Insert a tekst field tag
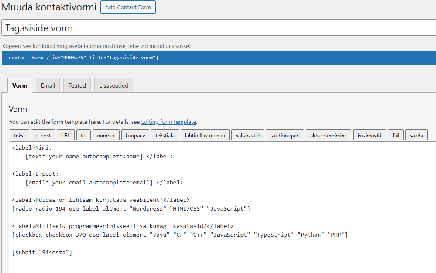 tap(19, 136)
